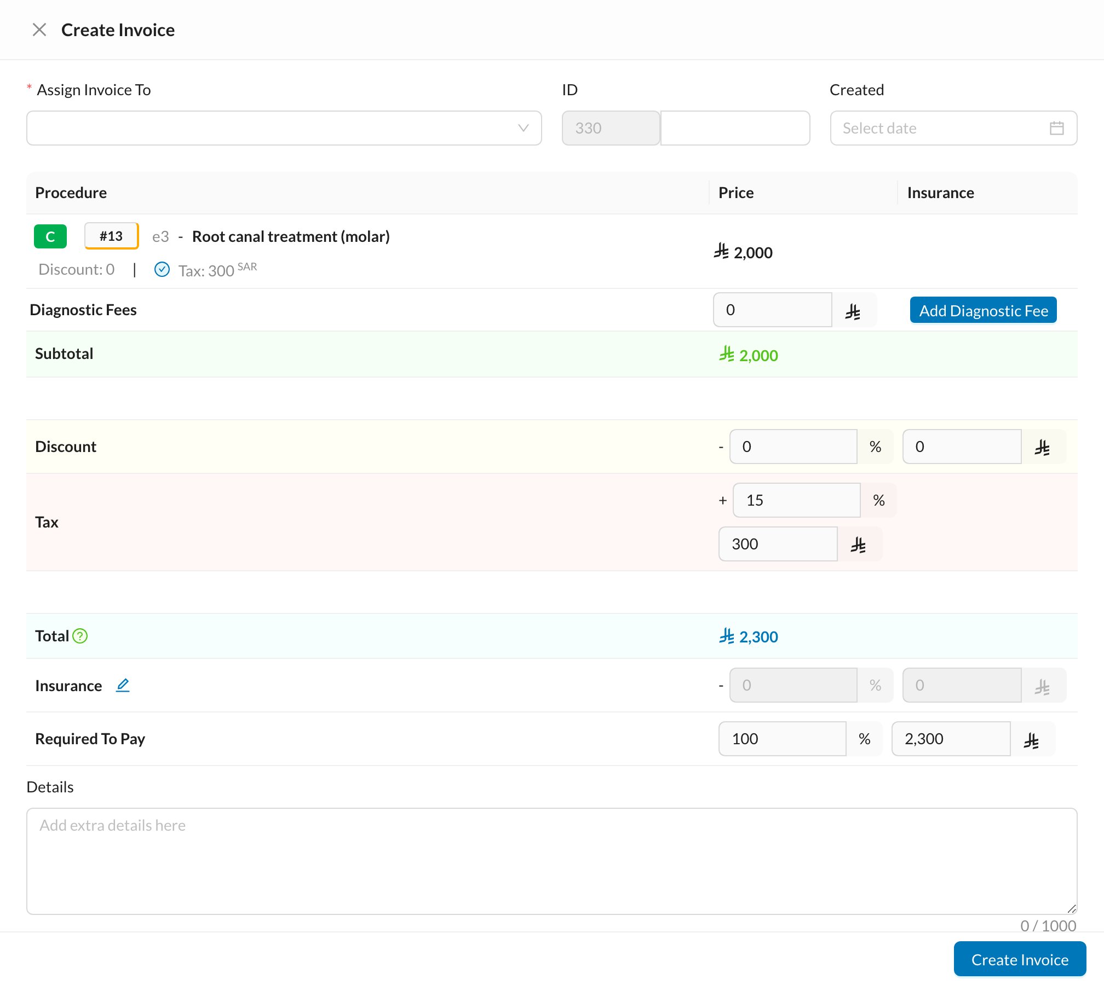Click the disabled Insurance percent field

point(794,685)
